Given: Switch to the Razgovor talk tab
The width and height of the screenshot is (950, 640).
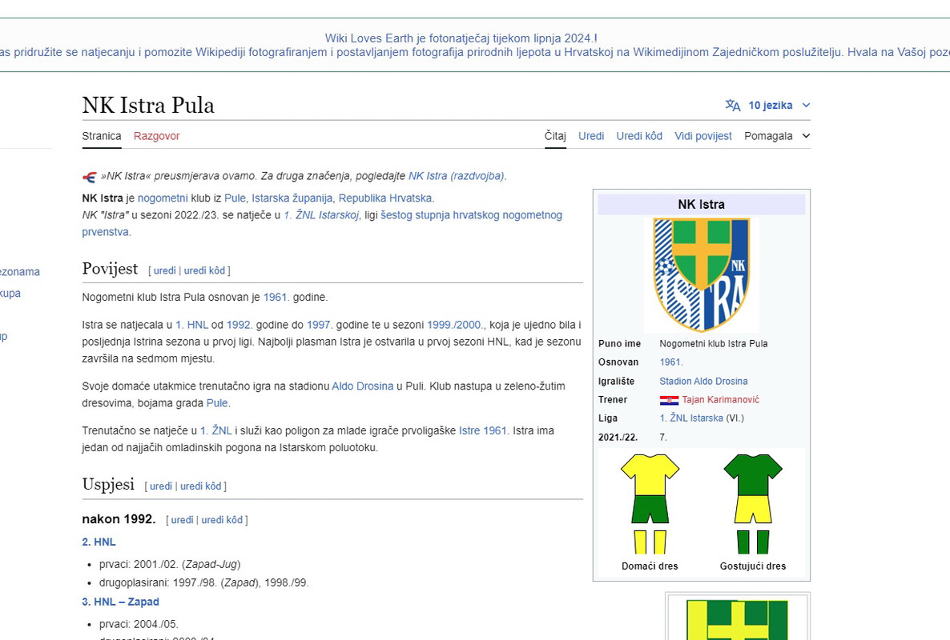Looking at the screenshot, I should (x=156, y=136).
